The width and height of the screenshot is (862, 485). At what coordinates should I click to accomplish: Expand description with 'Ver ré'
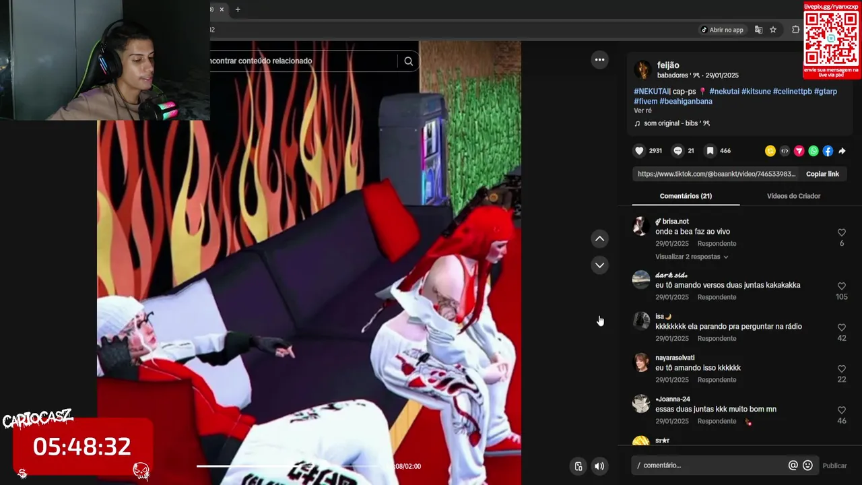[x=642, y=110]
